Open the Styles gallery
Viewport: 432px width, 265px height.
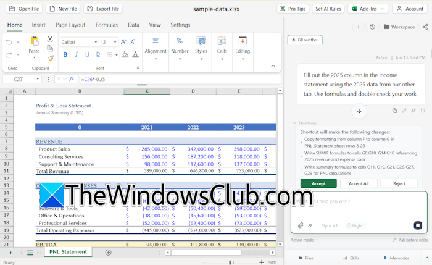[x=201, y=49]
